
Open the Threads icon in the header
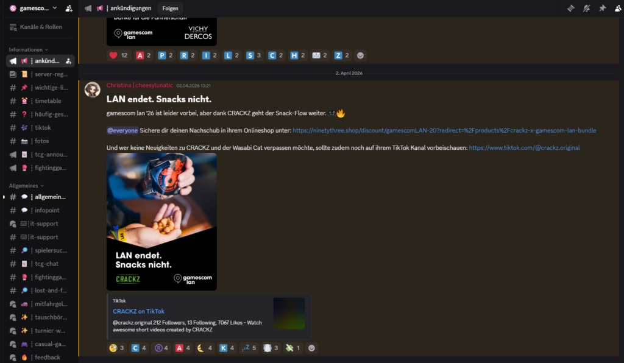[570, 8]
